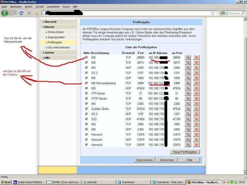Viewport: 247px width, 185px height.
Task: Open the Ansicht menu
Action: pyautogui.click(x=29, y=7)
